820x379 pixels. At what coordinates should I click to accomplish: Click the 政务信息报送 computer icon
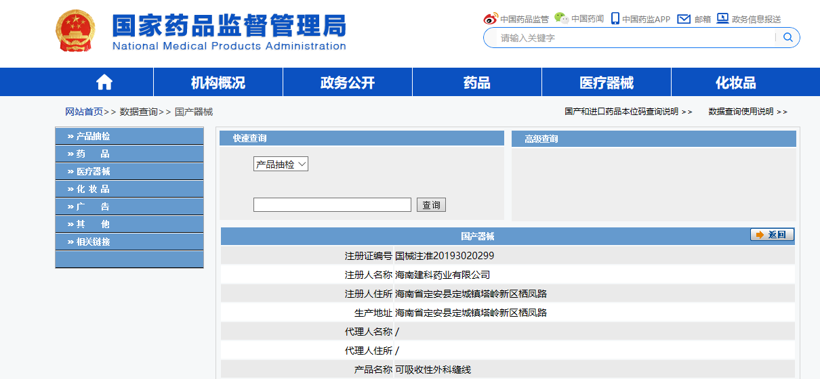[722, 18]
